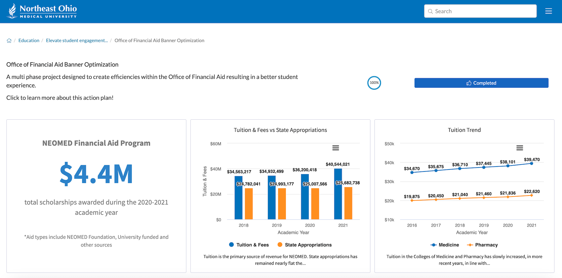Click the 100% progress circle
This screenshot has height=278, width=562.
[374, 83]
